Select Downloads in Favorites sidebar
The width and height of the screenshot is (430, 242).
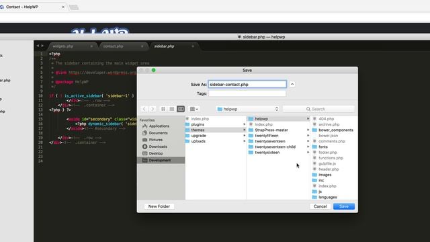158,147
